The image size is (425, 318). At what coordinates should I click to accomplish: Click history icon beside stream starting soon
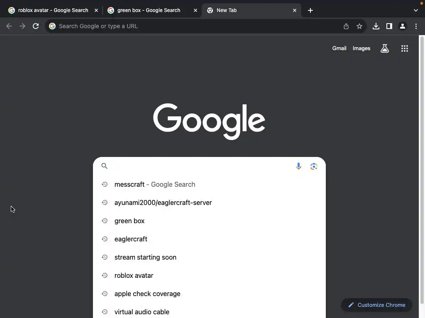[x=105, y=257]
